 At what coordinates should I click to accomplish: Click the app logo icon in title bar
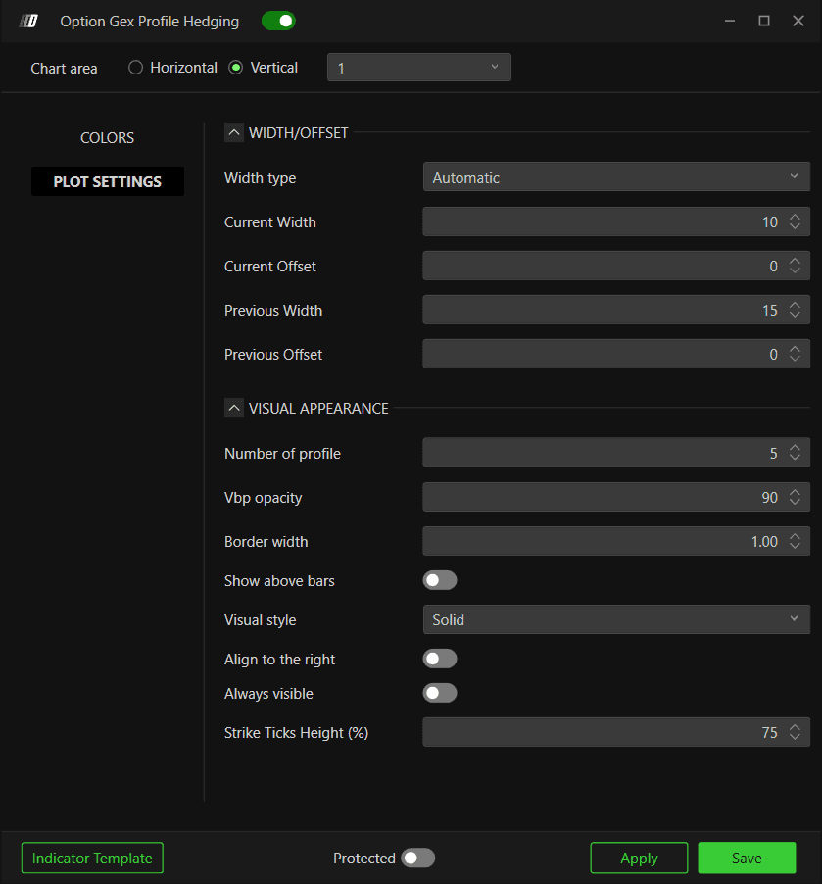point(28,21)
